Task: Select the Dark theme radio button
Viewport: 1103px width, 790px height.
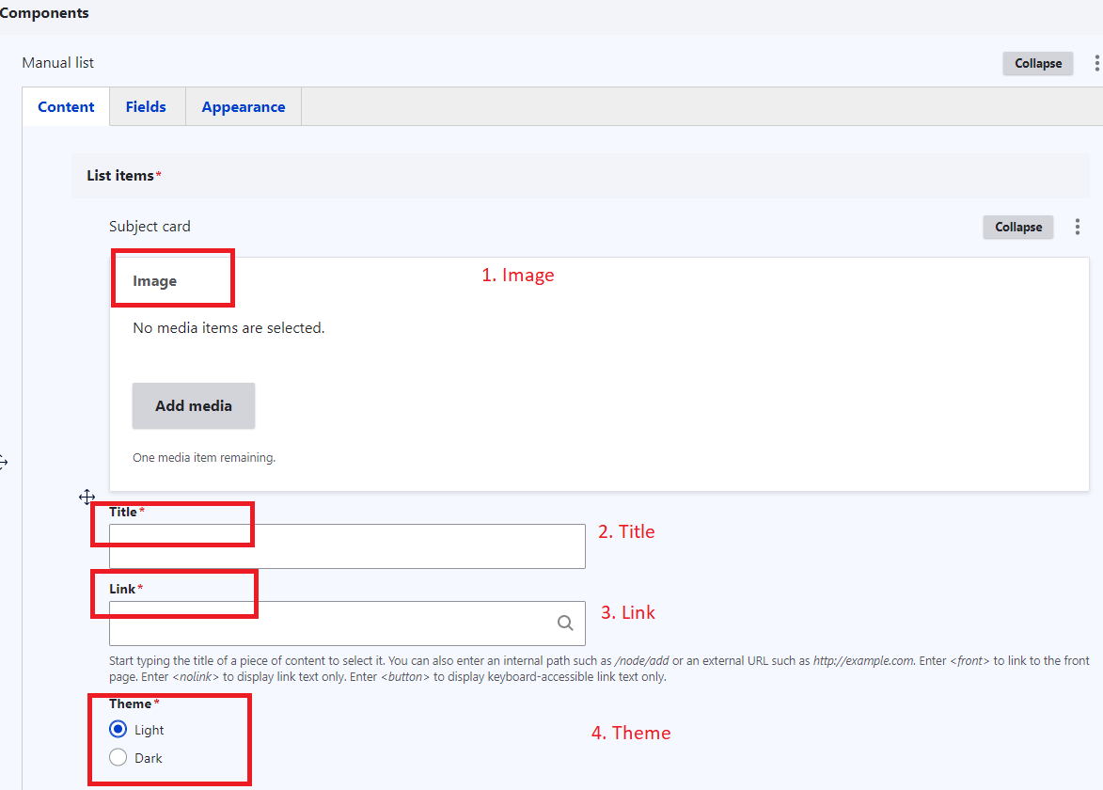Action: 118,758
